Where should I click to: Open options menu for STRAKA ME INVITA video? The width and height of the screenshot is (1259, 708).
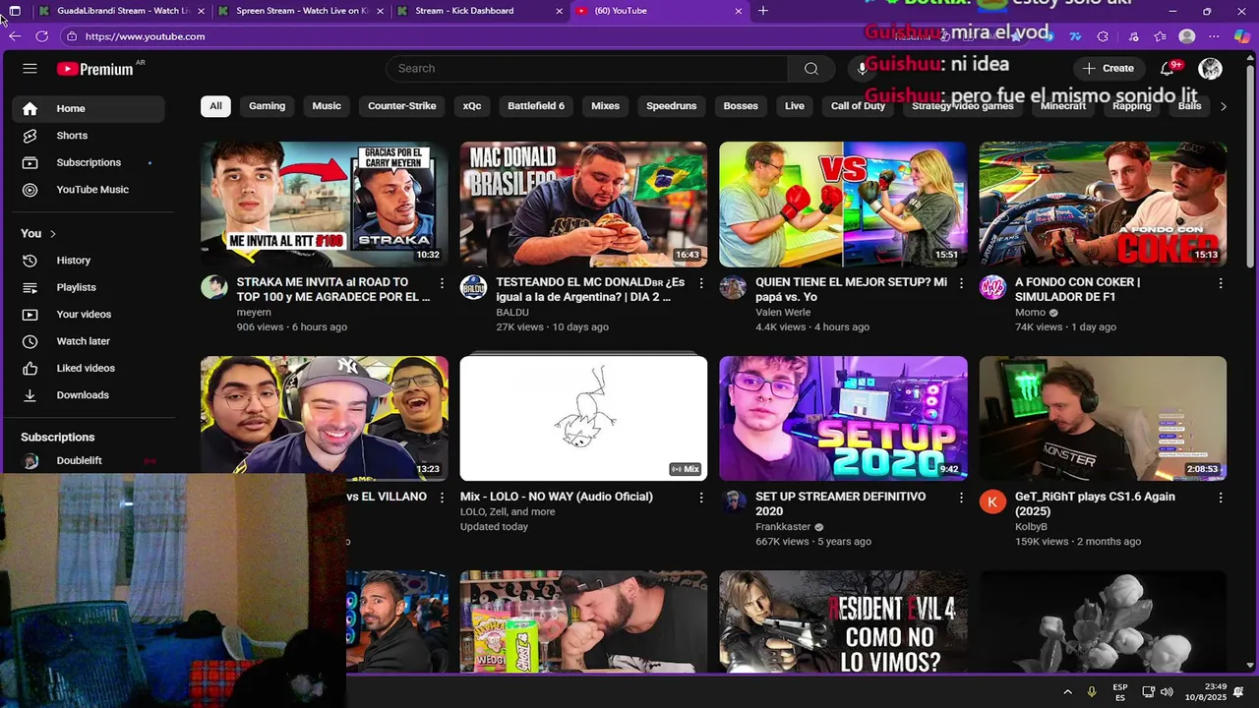point(442,283)
